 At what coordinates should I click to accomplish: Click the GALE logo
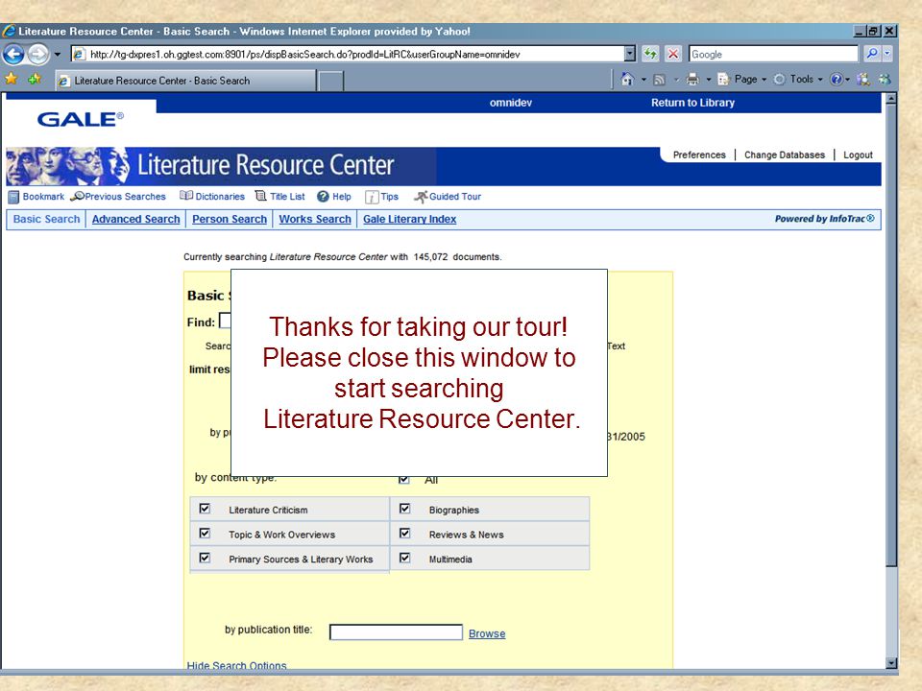81,120
